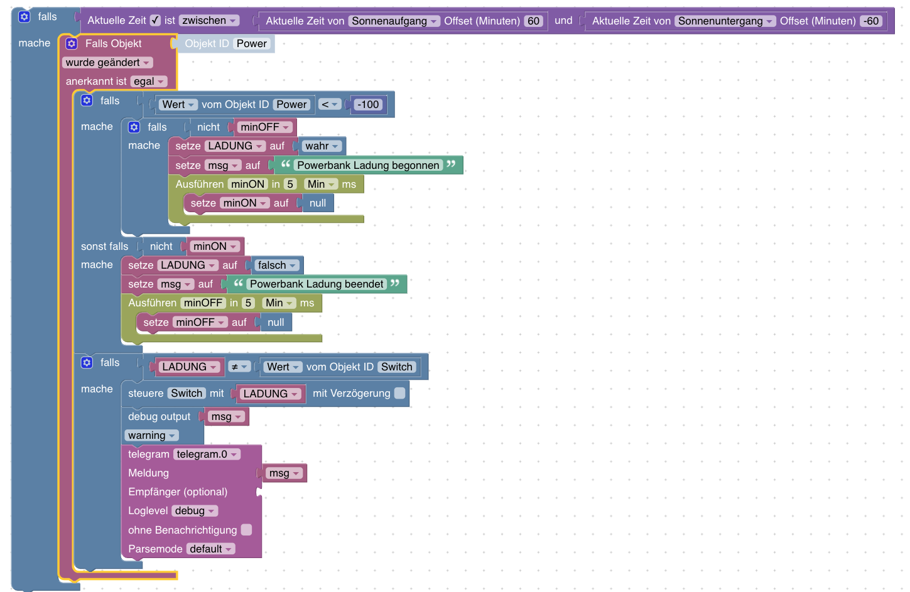This screenshot has height=592, width=910.
Task: Click the Meldung label in telegram block
Action: (148, 473)
